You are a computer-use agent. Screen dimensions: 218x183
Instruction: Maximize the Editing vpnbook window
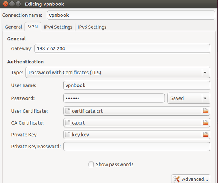pos(18,4)
